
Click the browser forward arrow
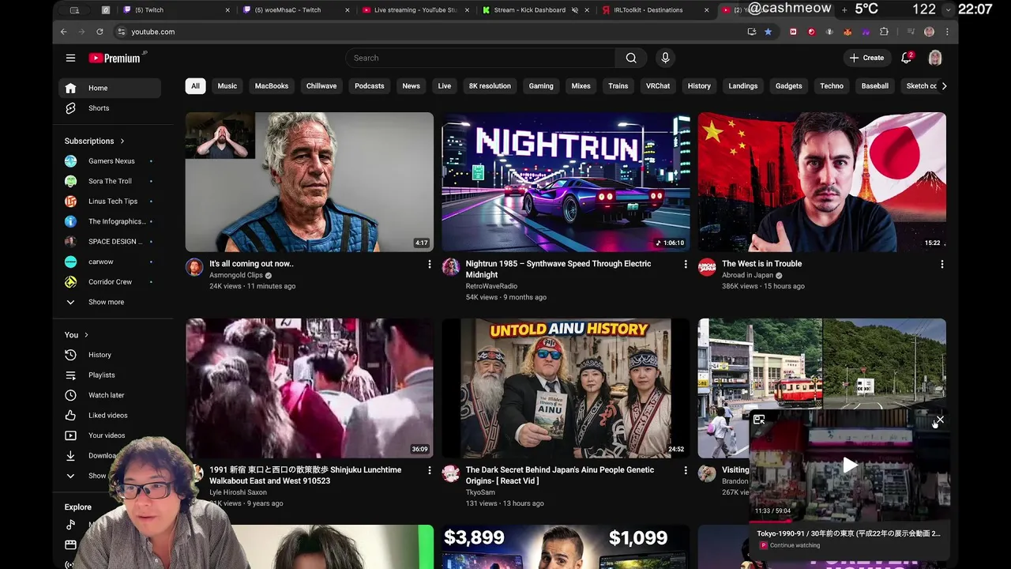[x=81, y=32]
